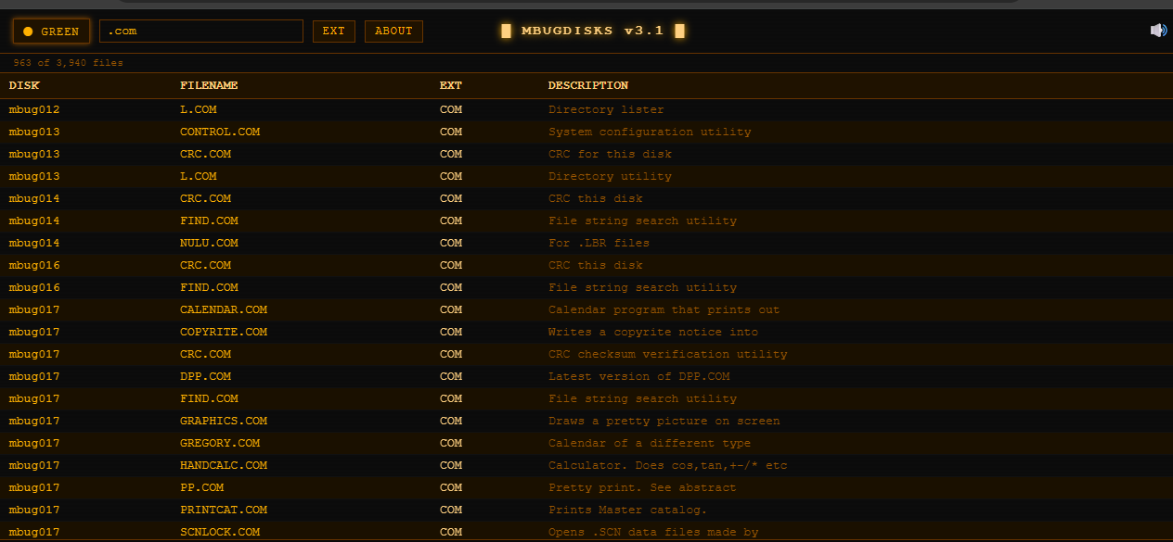Click 'Writes a copyrite notice into' description
This screenshot has width=1173, height=542.
tap(653, 332)
